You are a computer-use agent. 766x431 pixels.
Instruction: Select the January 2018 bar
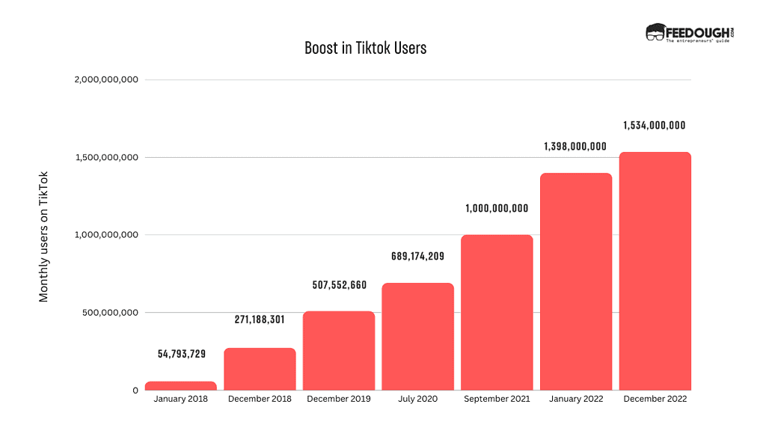click(x=180, y=385)
